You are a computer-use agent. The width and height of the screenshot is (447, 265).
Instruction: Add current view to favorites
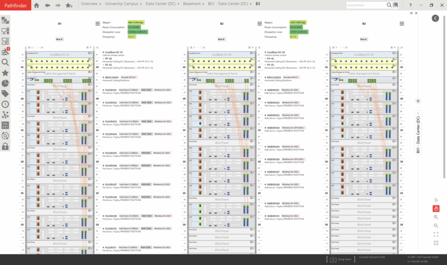(x=69, y=5)
